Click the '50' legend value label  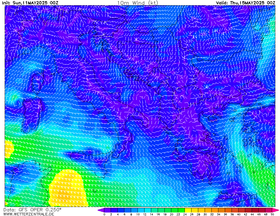(272, 214)
